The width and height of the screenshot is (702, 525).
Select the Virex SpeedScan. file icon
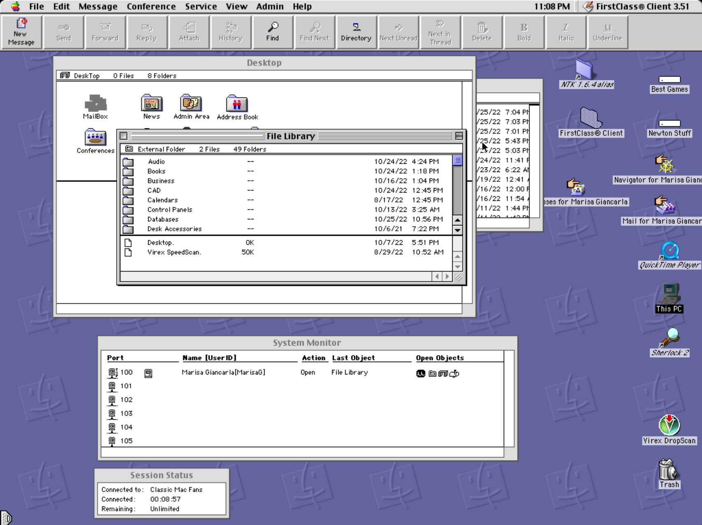[x=128, y=252]
